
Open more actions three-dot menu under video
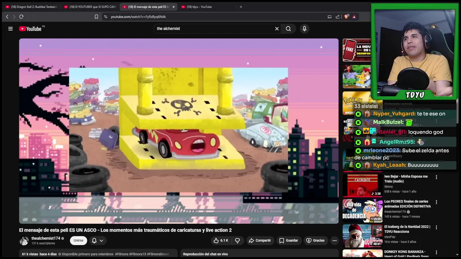point(335,240)
